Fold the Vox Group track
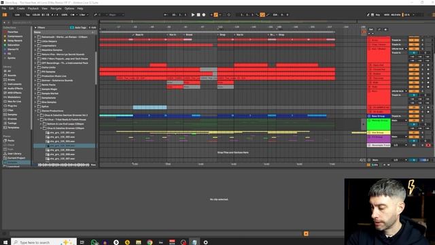 (x=369, y=133)
